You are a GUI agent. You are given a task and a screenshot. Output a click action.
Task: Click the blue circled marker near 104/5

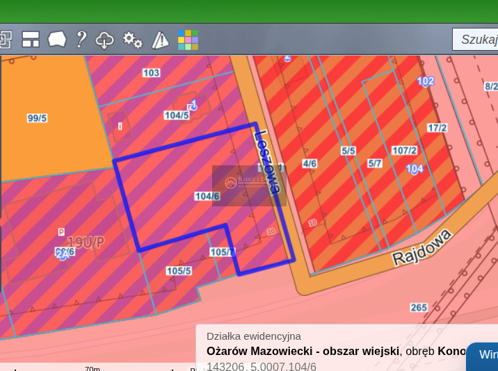pos(194,105)
